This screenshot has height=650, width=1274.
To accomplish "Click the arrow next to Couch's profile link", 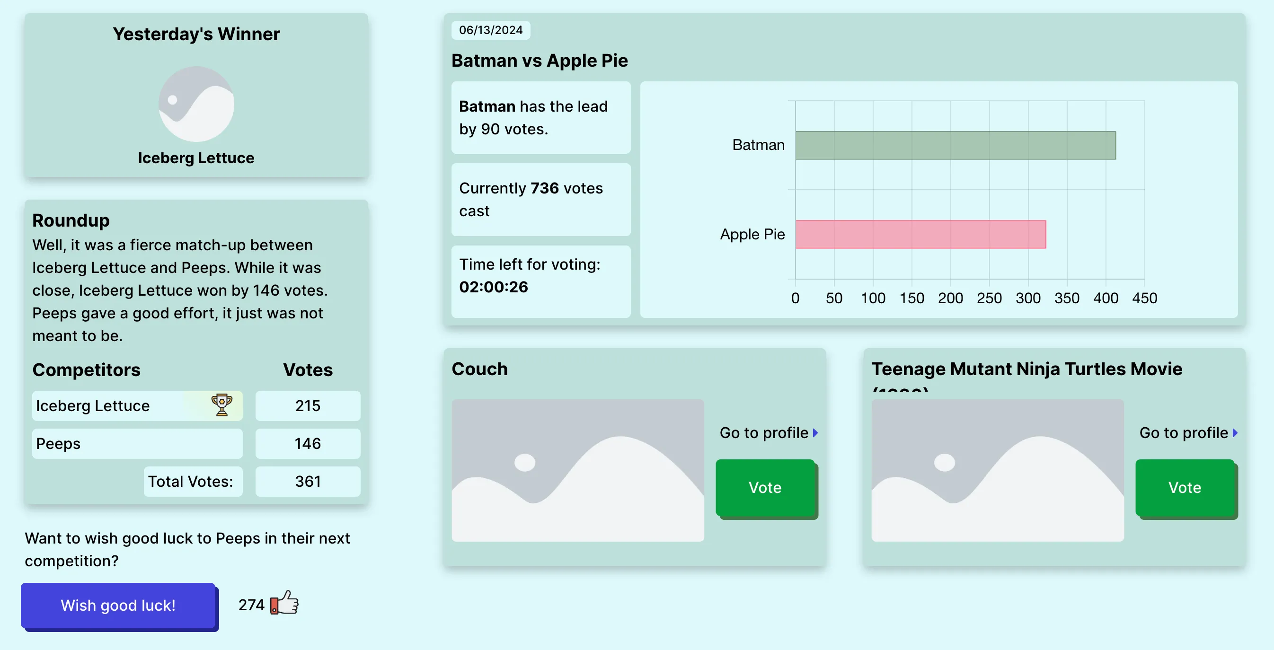I will [815, 433].
